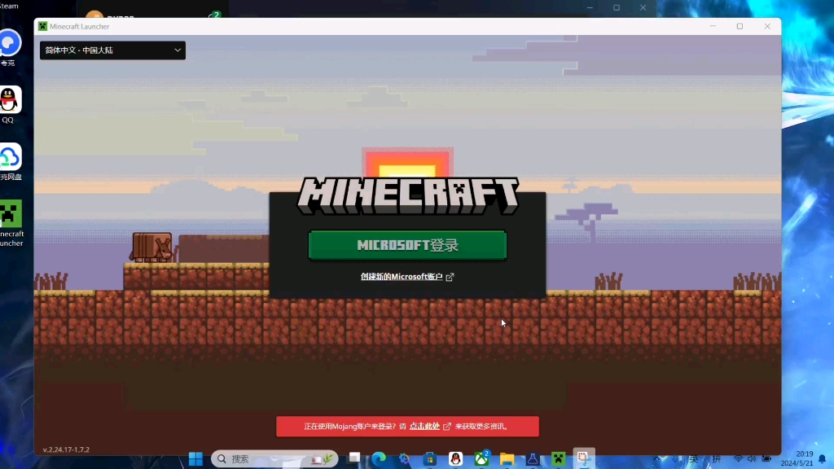Open QQ penguin icon in the taskbar

tap(456, 458)
